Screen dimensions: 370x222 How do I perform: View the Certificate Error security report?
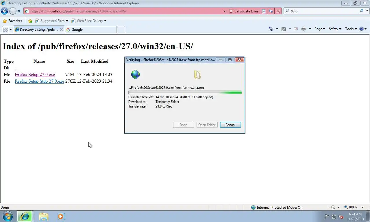point(243,11)
